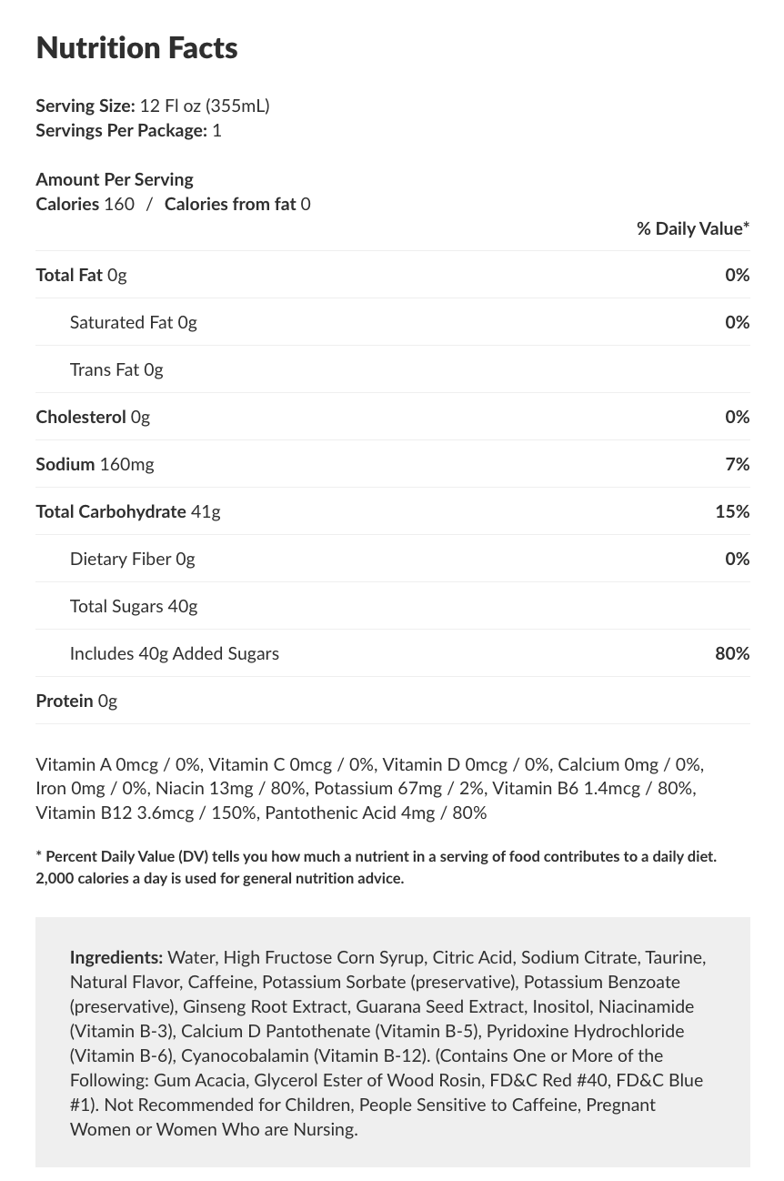784x1181 pixels.
Task: Select the Total Fat row label
Action: coord(81,275)
